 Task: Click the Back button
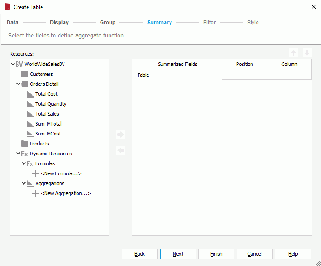point(140,254)
